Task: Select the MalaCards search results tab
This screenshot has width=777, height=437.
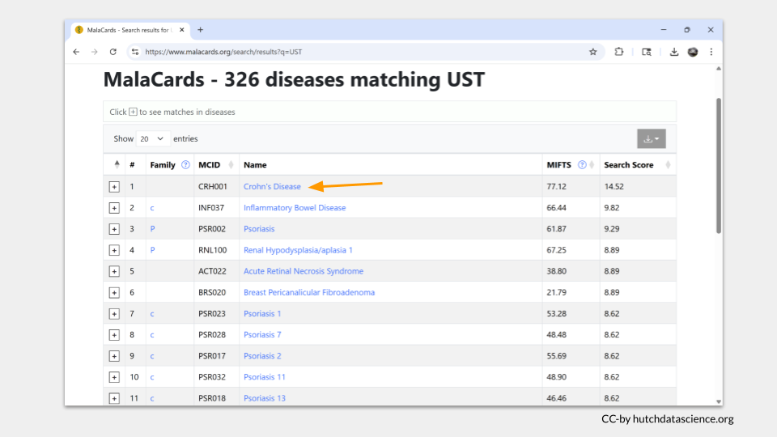Action: click(129, 30)
